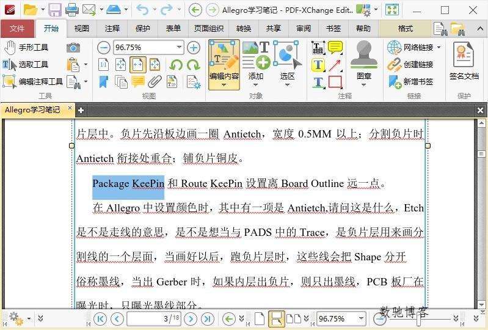488x330 pixels.
Task: Open the Select region (选区) tool
Action: pyautogui.click(x=287, y=64)
